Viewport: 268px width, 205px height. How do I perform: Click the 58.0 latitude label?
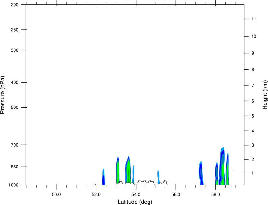(216, 195)
